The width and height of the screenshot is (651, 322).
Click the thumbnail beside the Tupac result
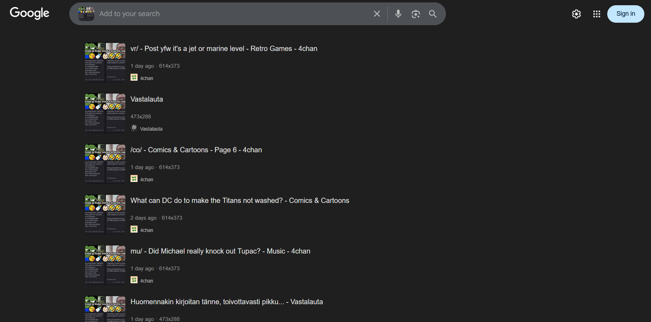(105, 265)
